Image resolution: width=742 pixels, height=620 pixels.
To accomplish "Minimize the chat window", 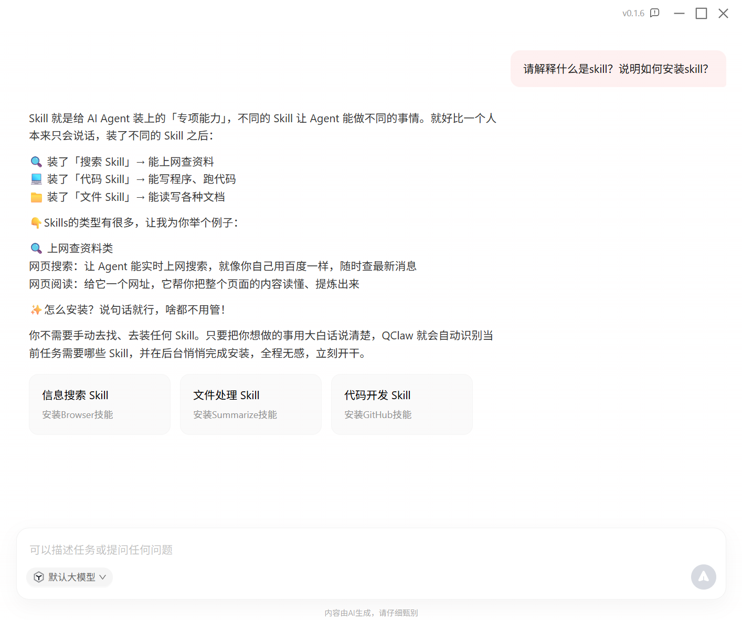I will pyautogui.click(x=679, y=13).
